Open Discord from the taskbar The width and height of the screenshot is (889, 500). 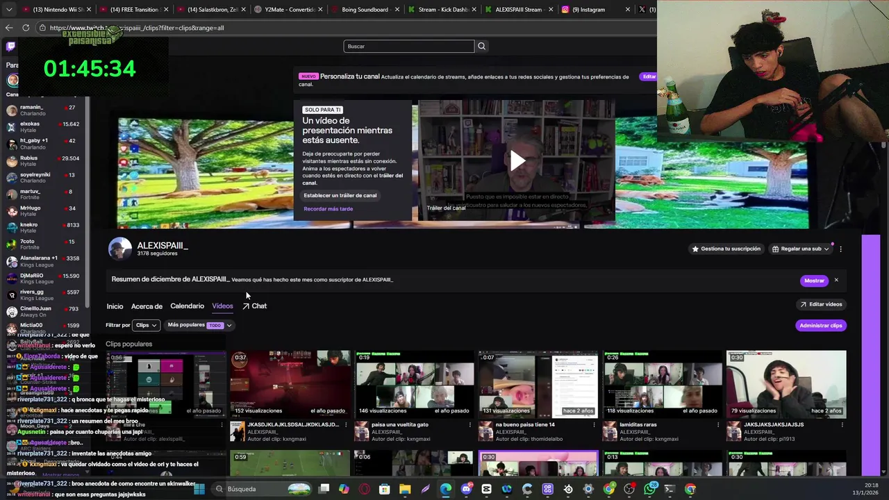[x=466, y=489]
